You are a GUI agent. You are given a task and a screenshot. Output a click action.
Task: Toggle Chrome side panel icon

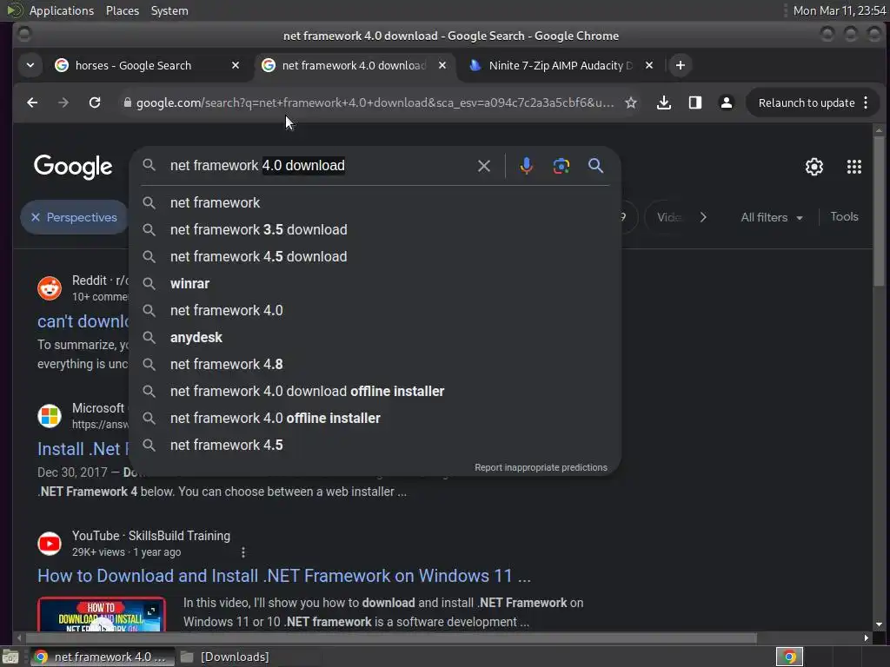[x=694, y=102]
